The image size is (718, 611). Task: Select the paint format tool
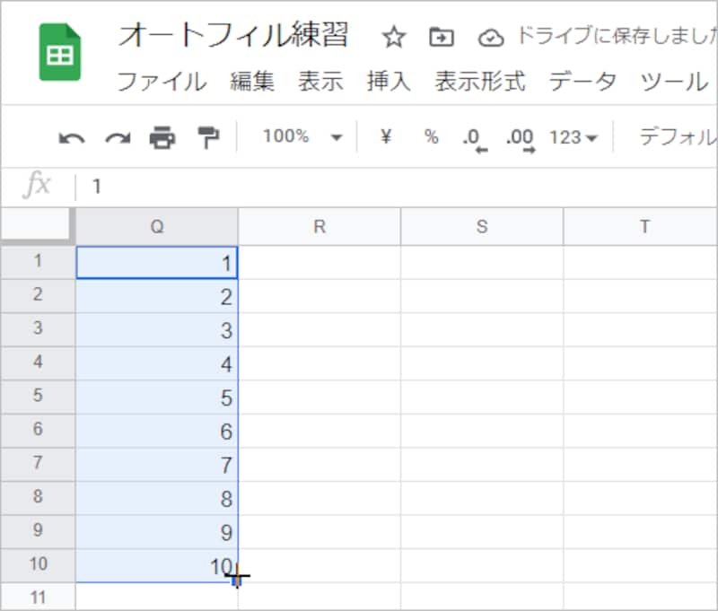coord(204,135)
